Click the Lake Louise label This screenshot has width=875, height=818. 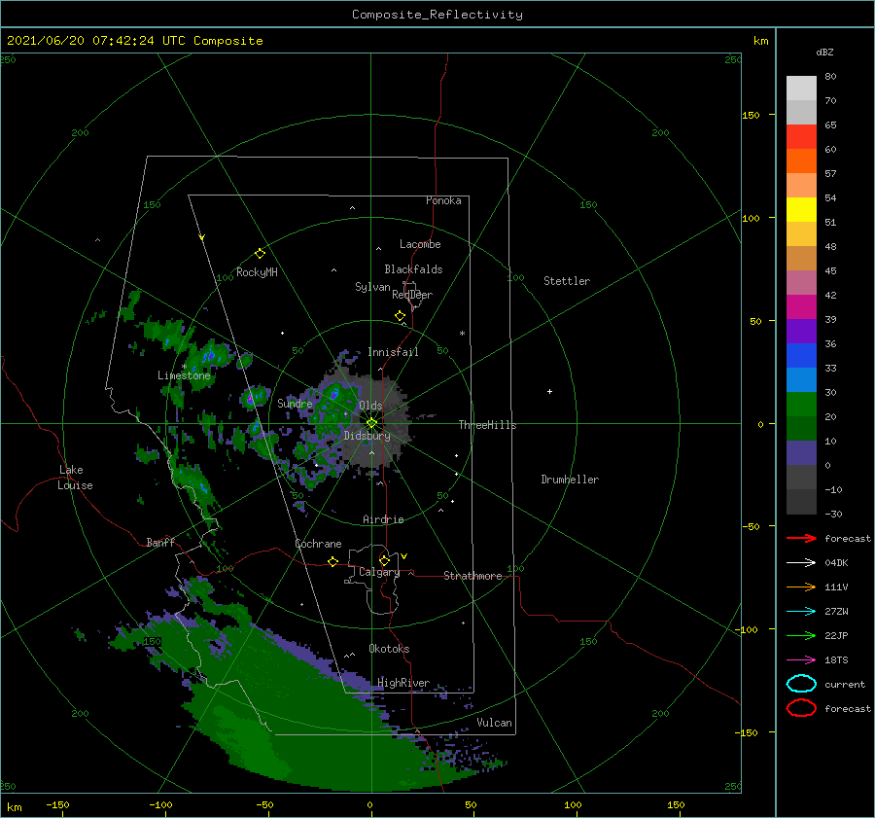75,478
